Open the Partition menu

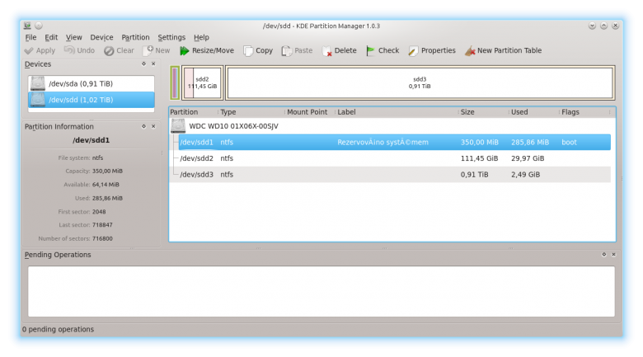135,37
